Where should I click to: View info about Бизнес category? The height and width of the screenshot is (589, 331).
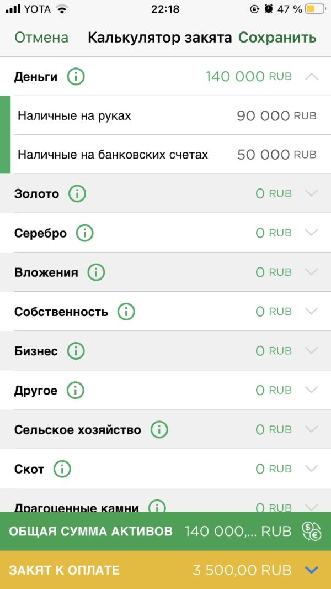76,351
